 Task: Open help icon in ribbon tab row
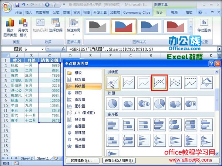[x=200, y=13]
